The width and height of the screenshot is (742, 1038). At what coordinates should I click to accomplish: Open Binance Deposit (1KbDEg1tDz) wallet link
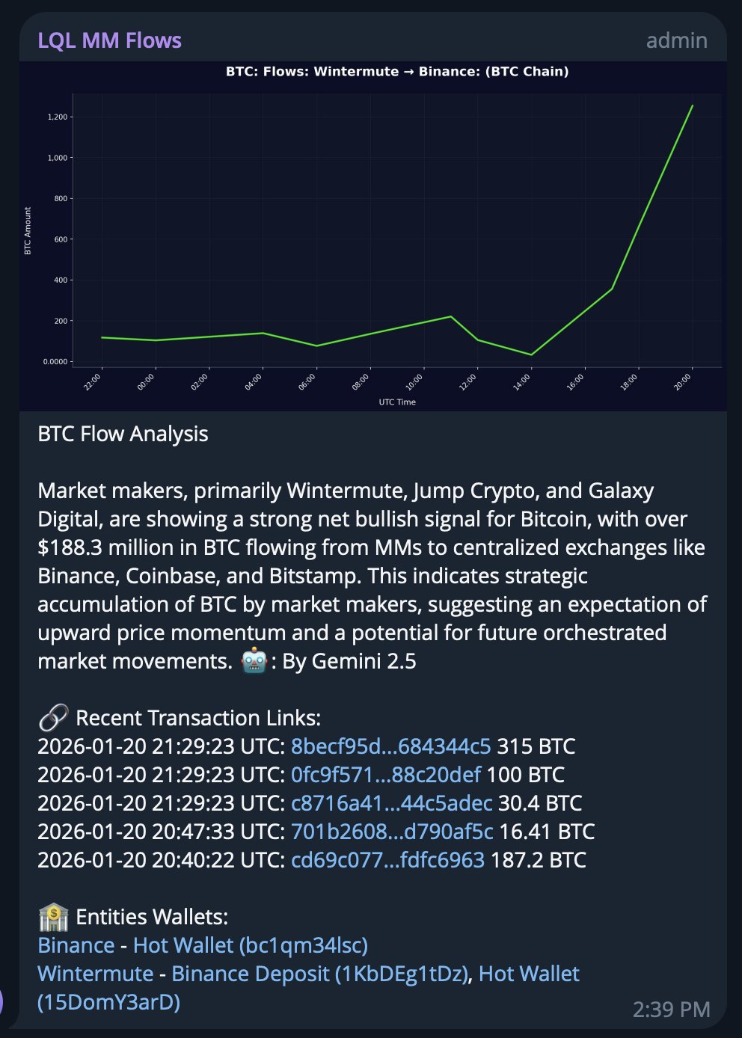pos(320,974)
